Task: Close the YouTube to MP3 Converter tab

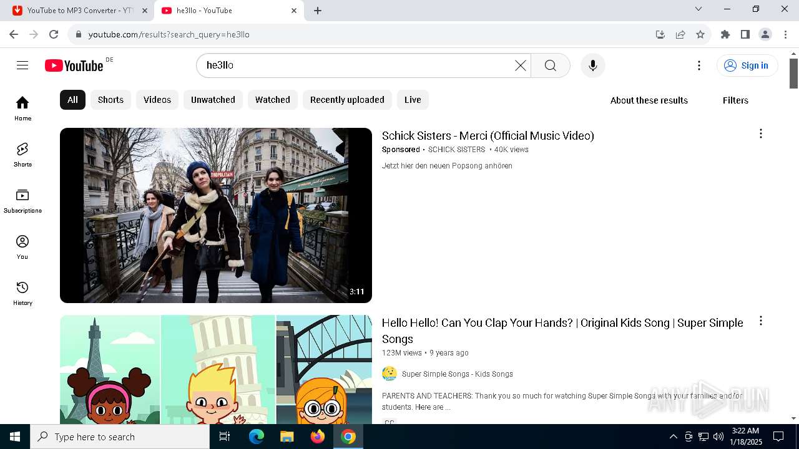Action: point(145,11)
